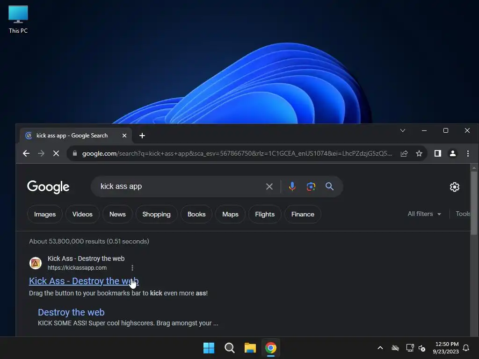Viewport: 479px width, 359px height.
Task: Bookmark this tab with the star icon
Action: (419, 153)
